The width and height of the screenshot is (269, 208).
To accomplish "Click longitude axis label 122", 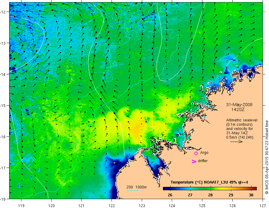I will (112, 206).
